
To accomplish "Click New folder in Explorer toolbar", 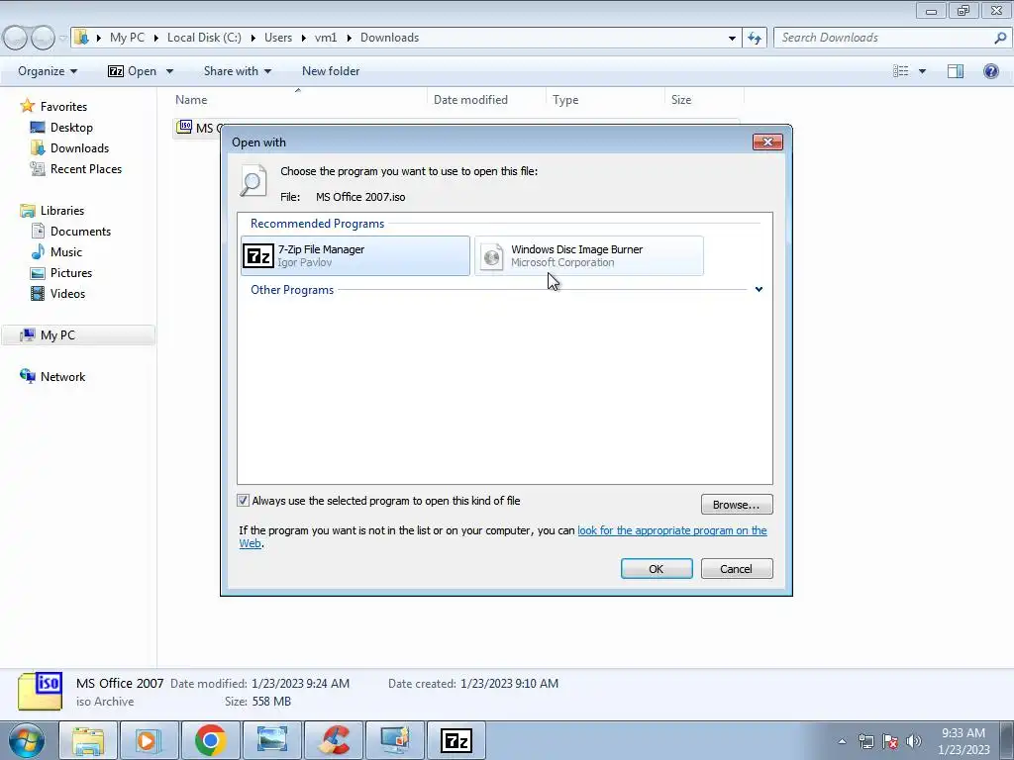I will [x=331, y=71].
